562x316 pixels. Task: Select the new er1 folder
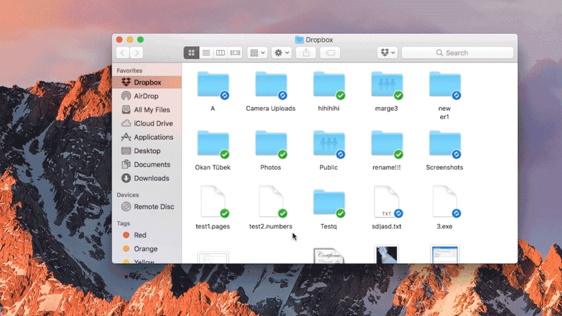coord(445,85)
